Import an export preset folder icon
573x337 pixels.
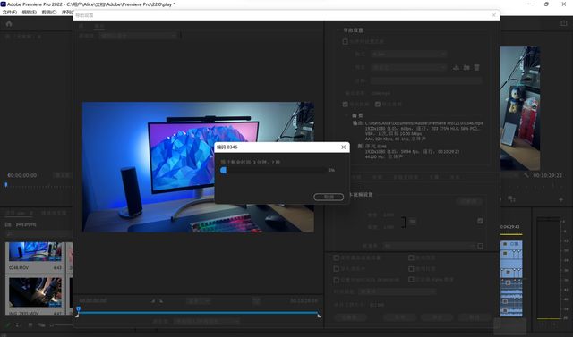(466, 67)
